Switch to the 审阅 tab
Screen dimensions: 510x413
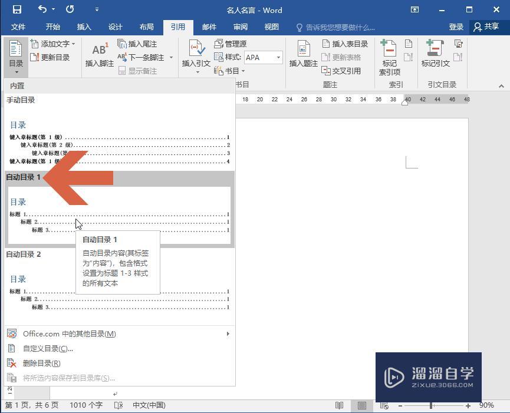tap(241, 27)
